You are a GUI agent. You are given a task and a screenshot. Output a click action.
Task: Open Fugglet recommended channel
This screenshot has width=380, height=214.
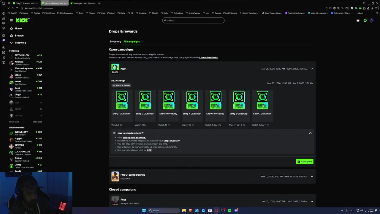(26, 140)
